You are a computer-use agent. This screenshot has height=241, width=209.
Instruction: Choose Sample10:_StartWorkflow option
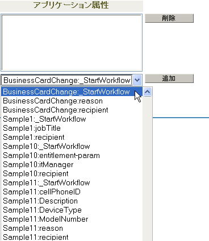coord(72,146)
